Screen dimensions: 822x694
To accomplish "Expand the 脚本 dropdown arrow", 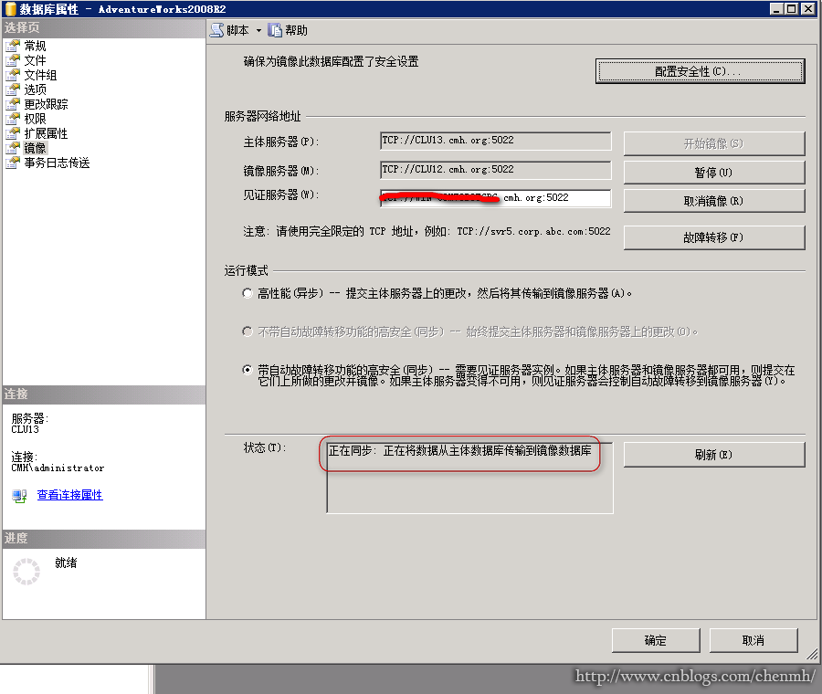I will [258, 31].
